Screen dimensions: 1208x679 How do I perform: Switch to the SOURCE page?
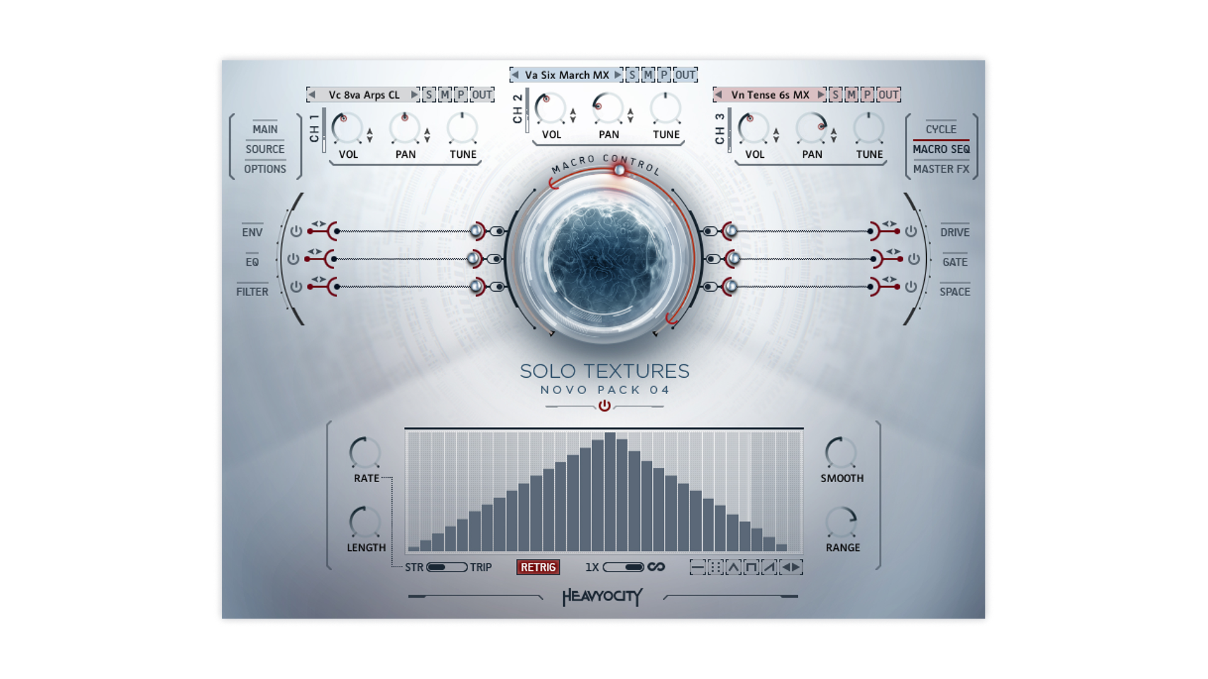265,149
